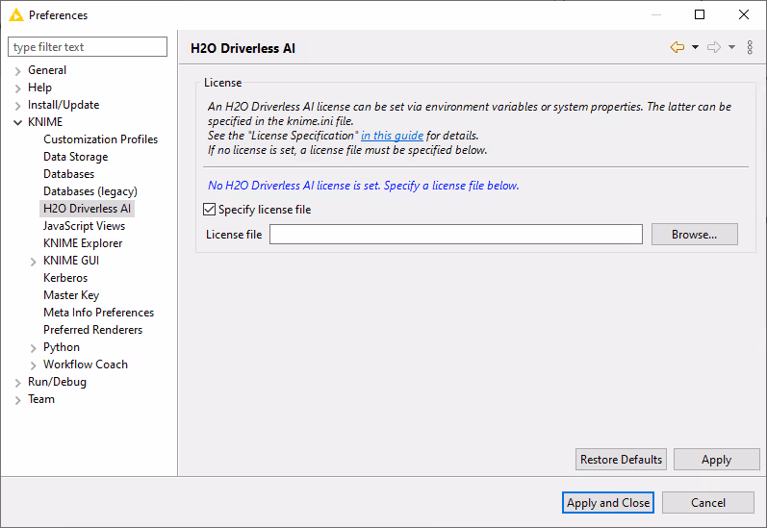Click the Browse... button
767x528 pixels.
click(694, 235)
